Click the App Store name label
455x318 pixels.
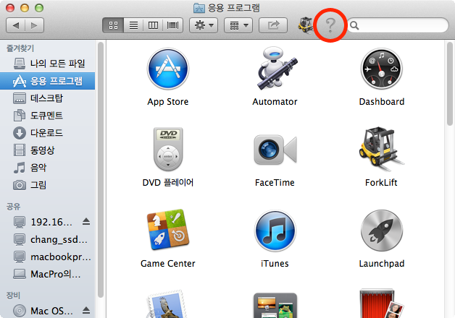coord(168,102)
